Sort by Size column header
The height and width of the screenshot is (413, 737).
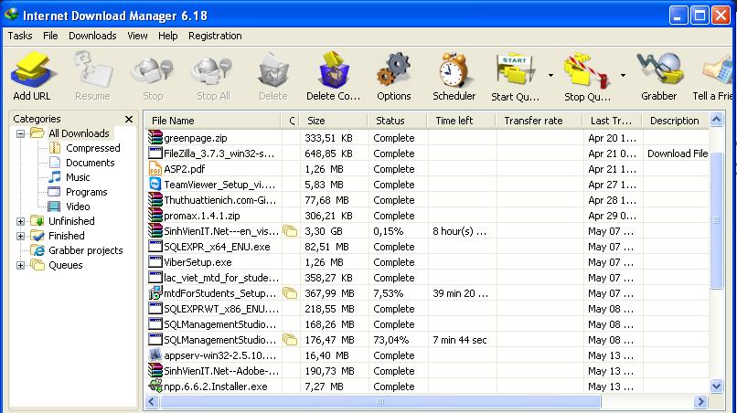[x=333, y=121]
